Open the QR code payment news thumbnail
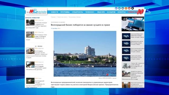Viewport: 169px width, 95px height. pyautogui.click(x=30, y=35)
